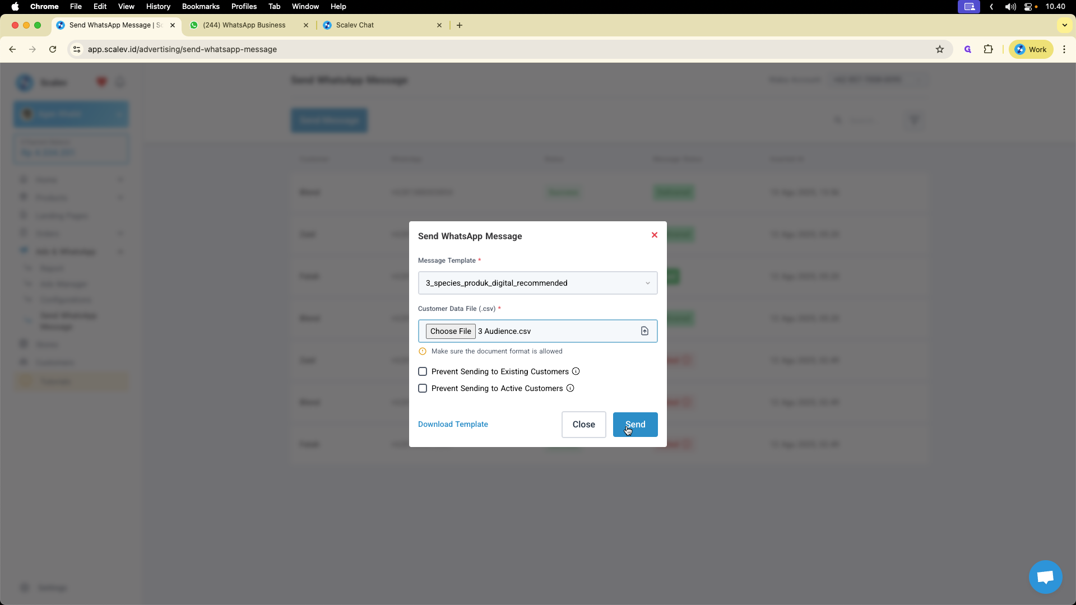This screenshot has height=605, width=1076.
Task: Click the Grammarly extension icon in the toolbar
Action: pyautogui.click(x=968, y=49)
